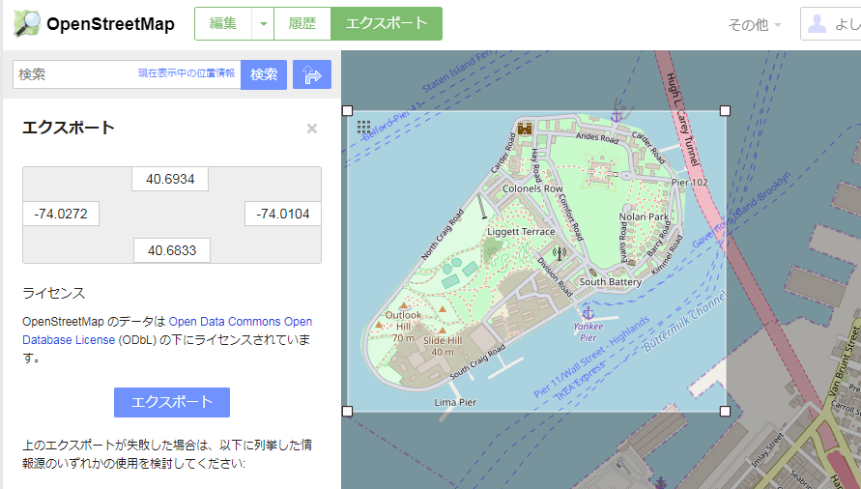
Task: Select the エクスポート tab in header
Action: click(386, 23)
